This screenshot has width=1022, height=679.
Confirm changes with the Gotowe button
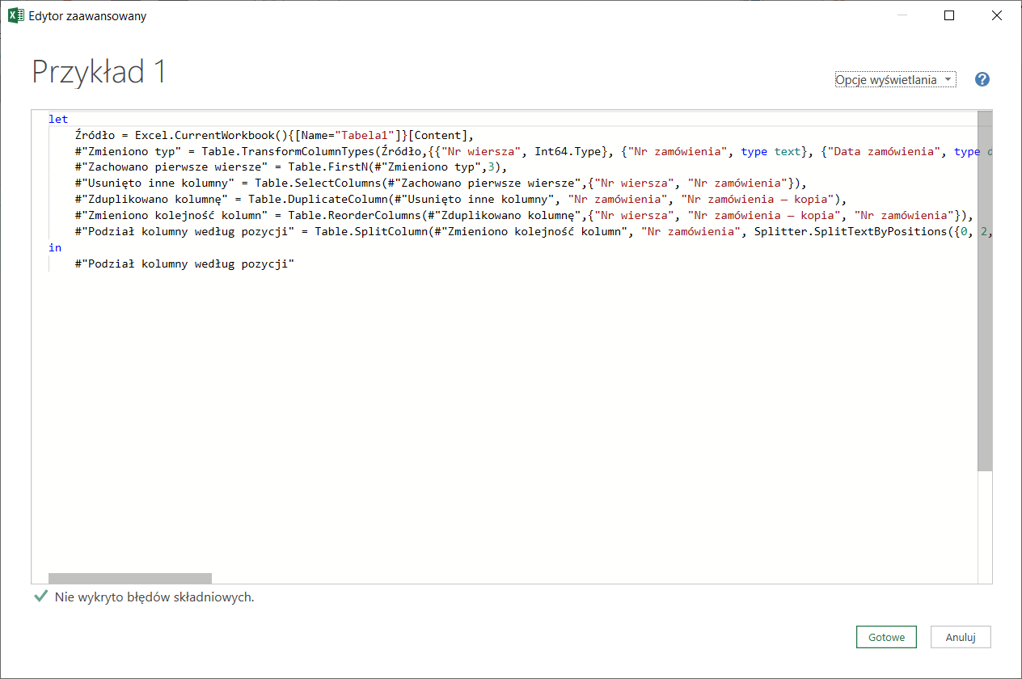(x=886, y=637)
